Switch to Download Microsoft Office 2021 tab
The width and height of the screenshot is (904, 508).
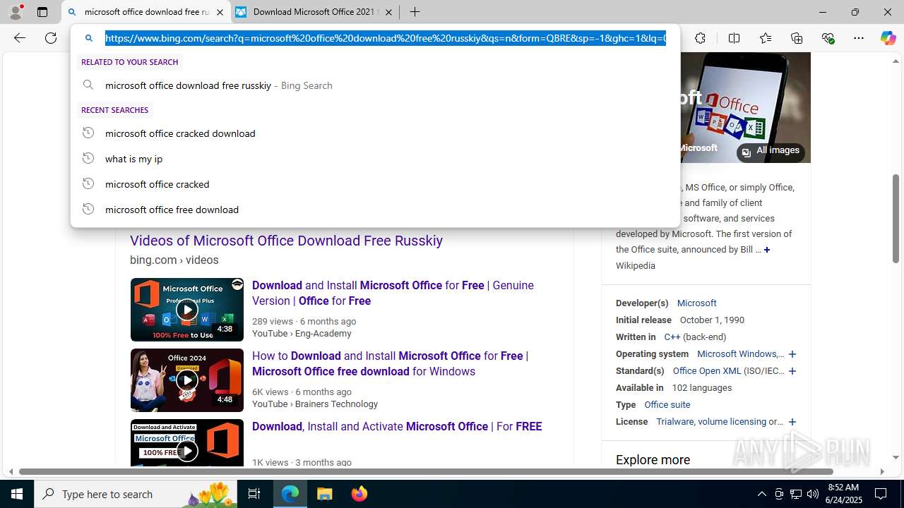pos(315,12)
